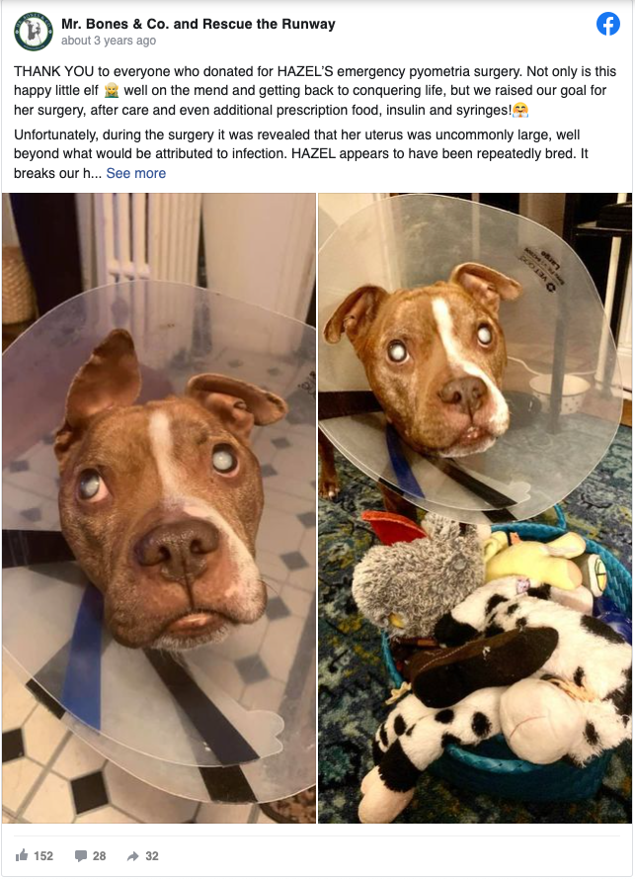Open the left close-up photo of Hazel
The width and height of the screenshot is (635, 879).
159,508
